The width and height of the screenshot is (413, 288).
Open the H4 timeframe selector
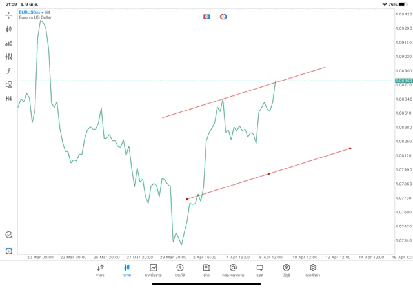[x=8, y=98]
